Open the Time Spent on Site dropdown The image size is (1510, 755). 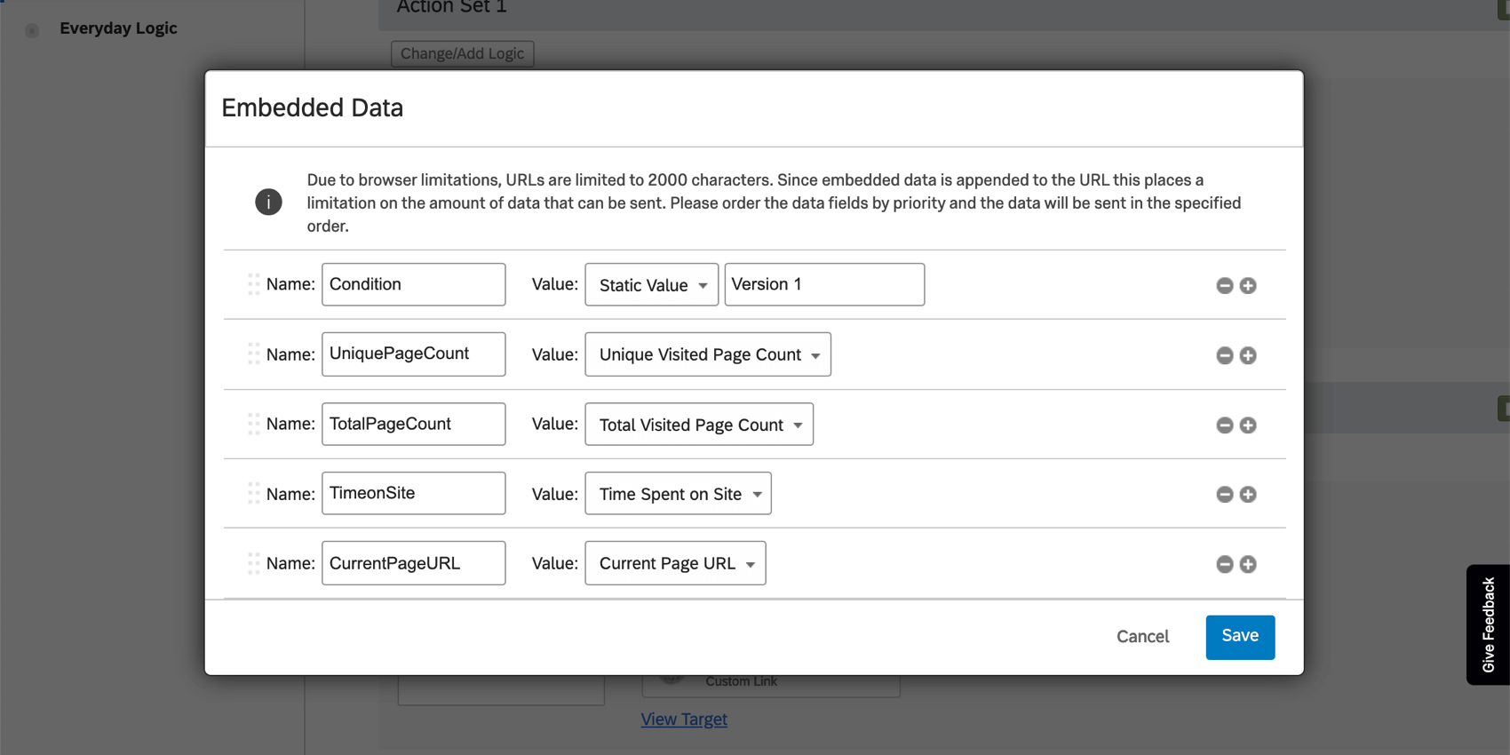click(678, 494)
